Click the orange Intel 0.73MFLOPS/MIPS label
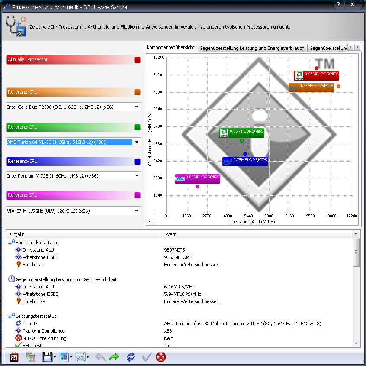Screen dimensions: 366x366 [x=311, y=87]
